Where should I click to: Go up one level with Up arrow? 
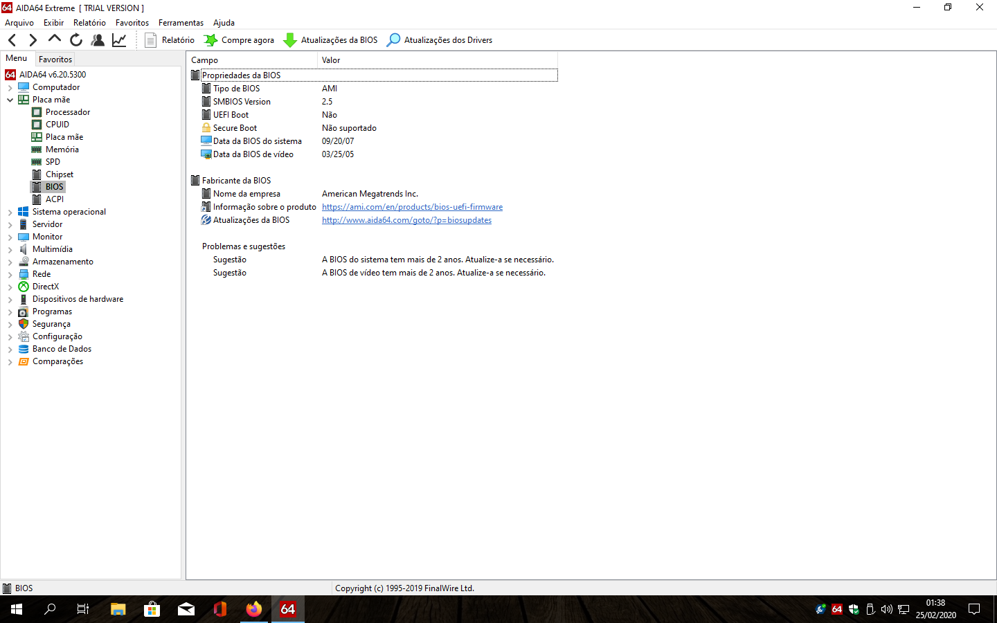click(x=55, y=39)
